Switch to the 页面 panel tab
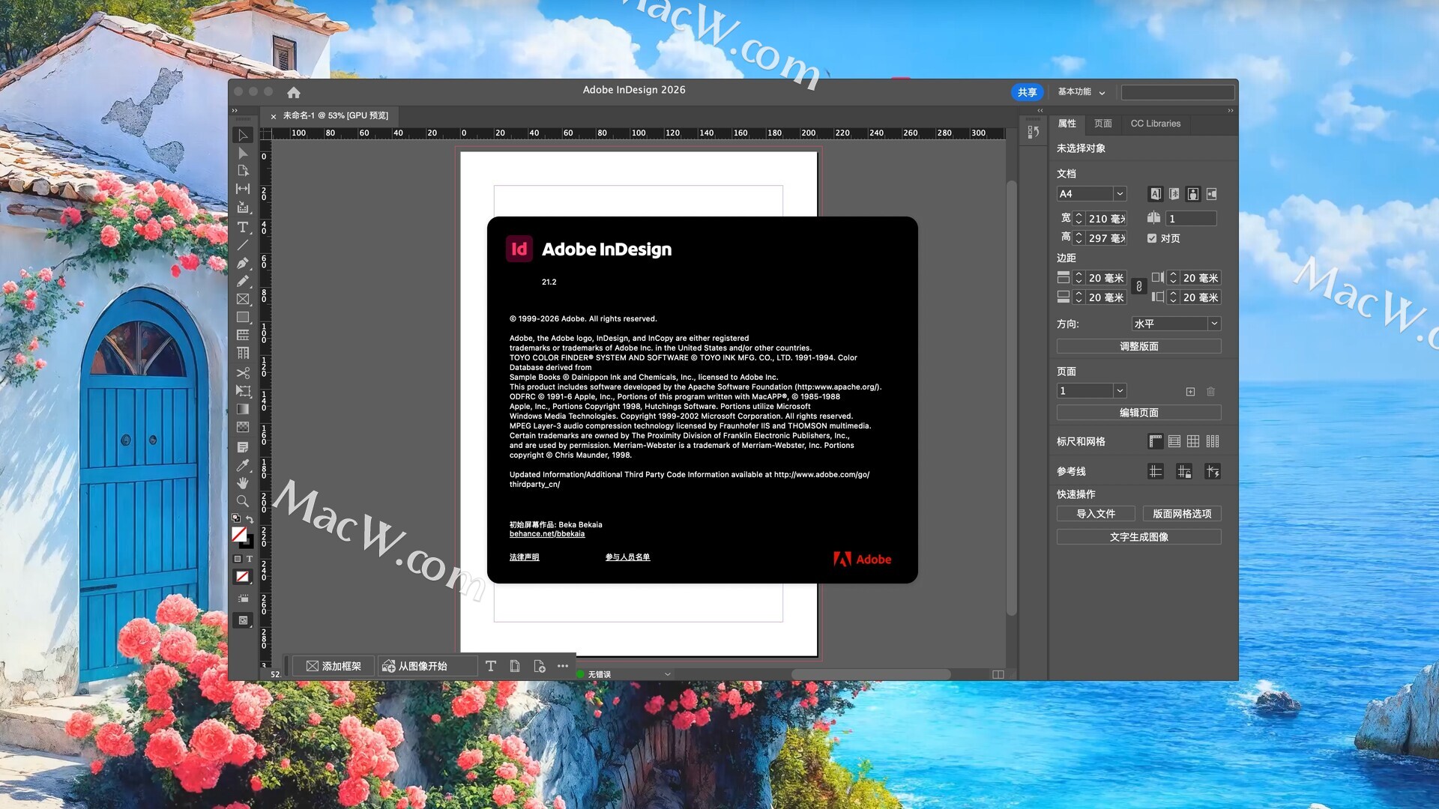1439x809 pixels. coord(1102,124)
